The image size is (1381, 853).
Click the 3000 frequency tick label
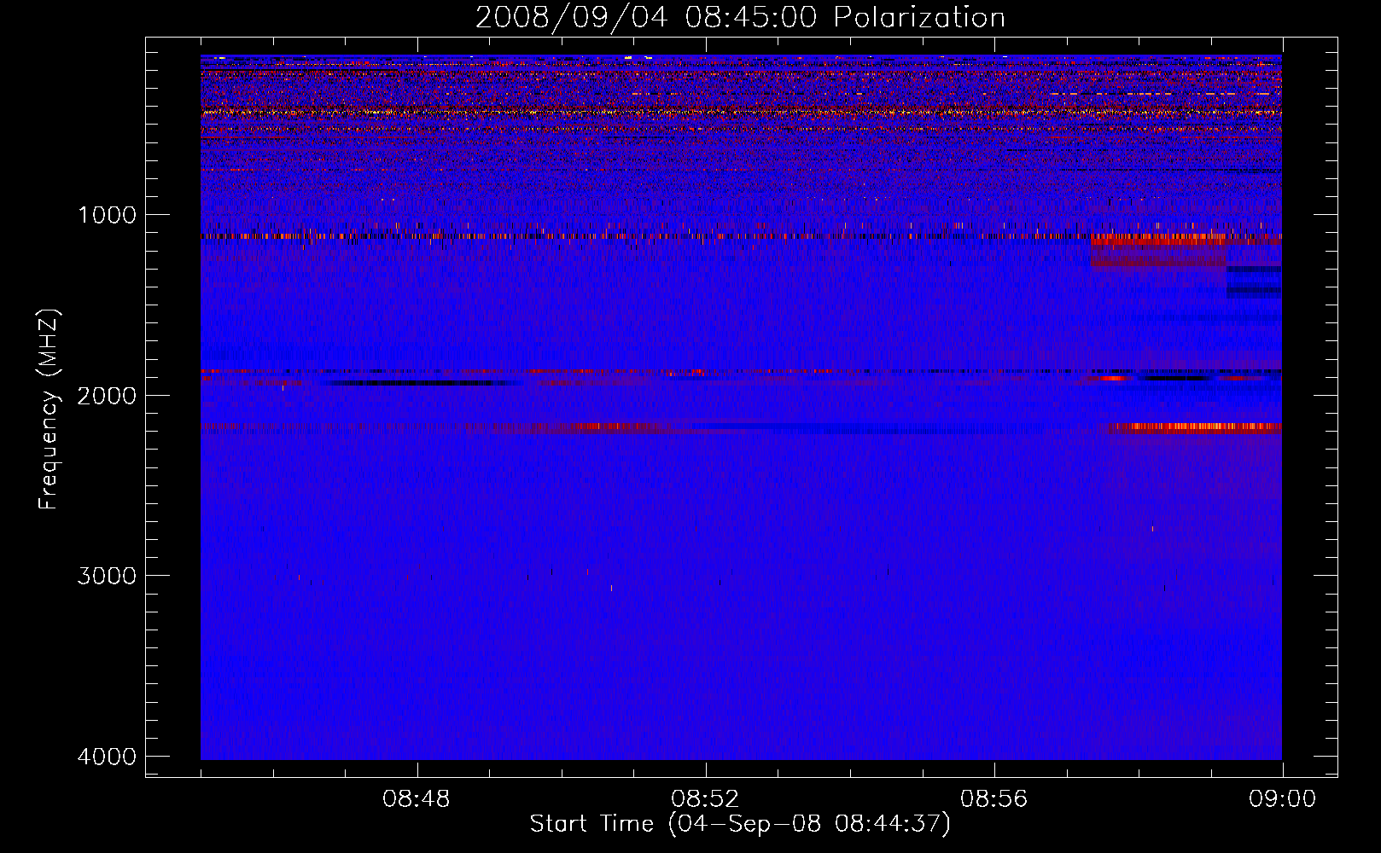tap(107, 575)
